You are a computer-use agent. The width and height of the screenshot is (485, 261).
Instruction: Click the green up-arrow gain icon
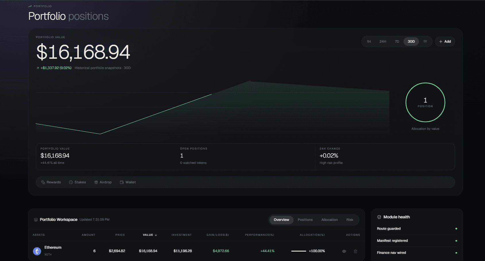point(38,68)
